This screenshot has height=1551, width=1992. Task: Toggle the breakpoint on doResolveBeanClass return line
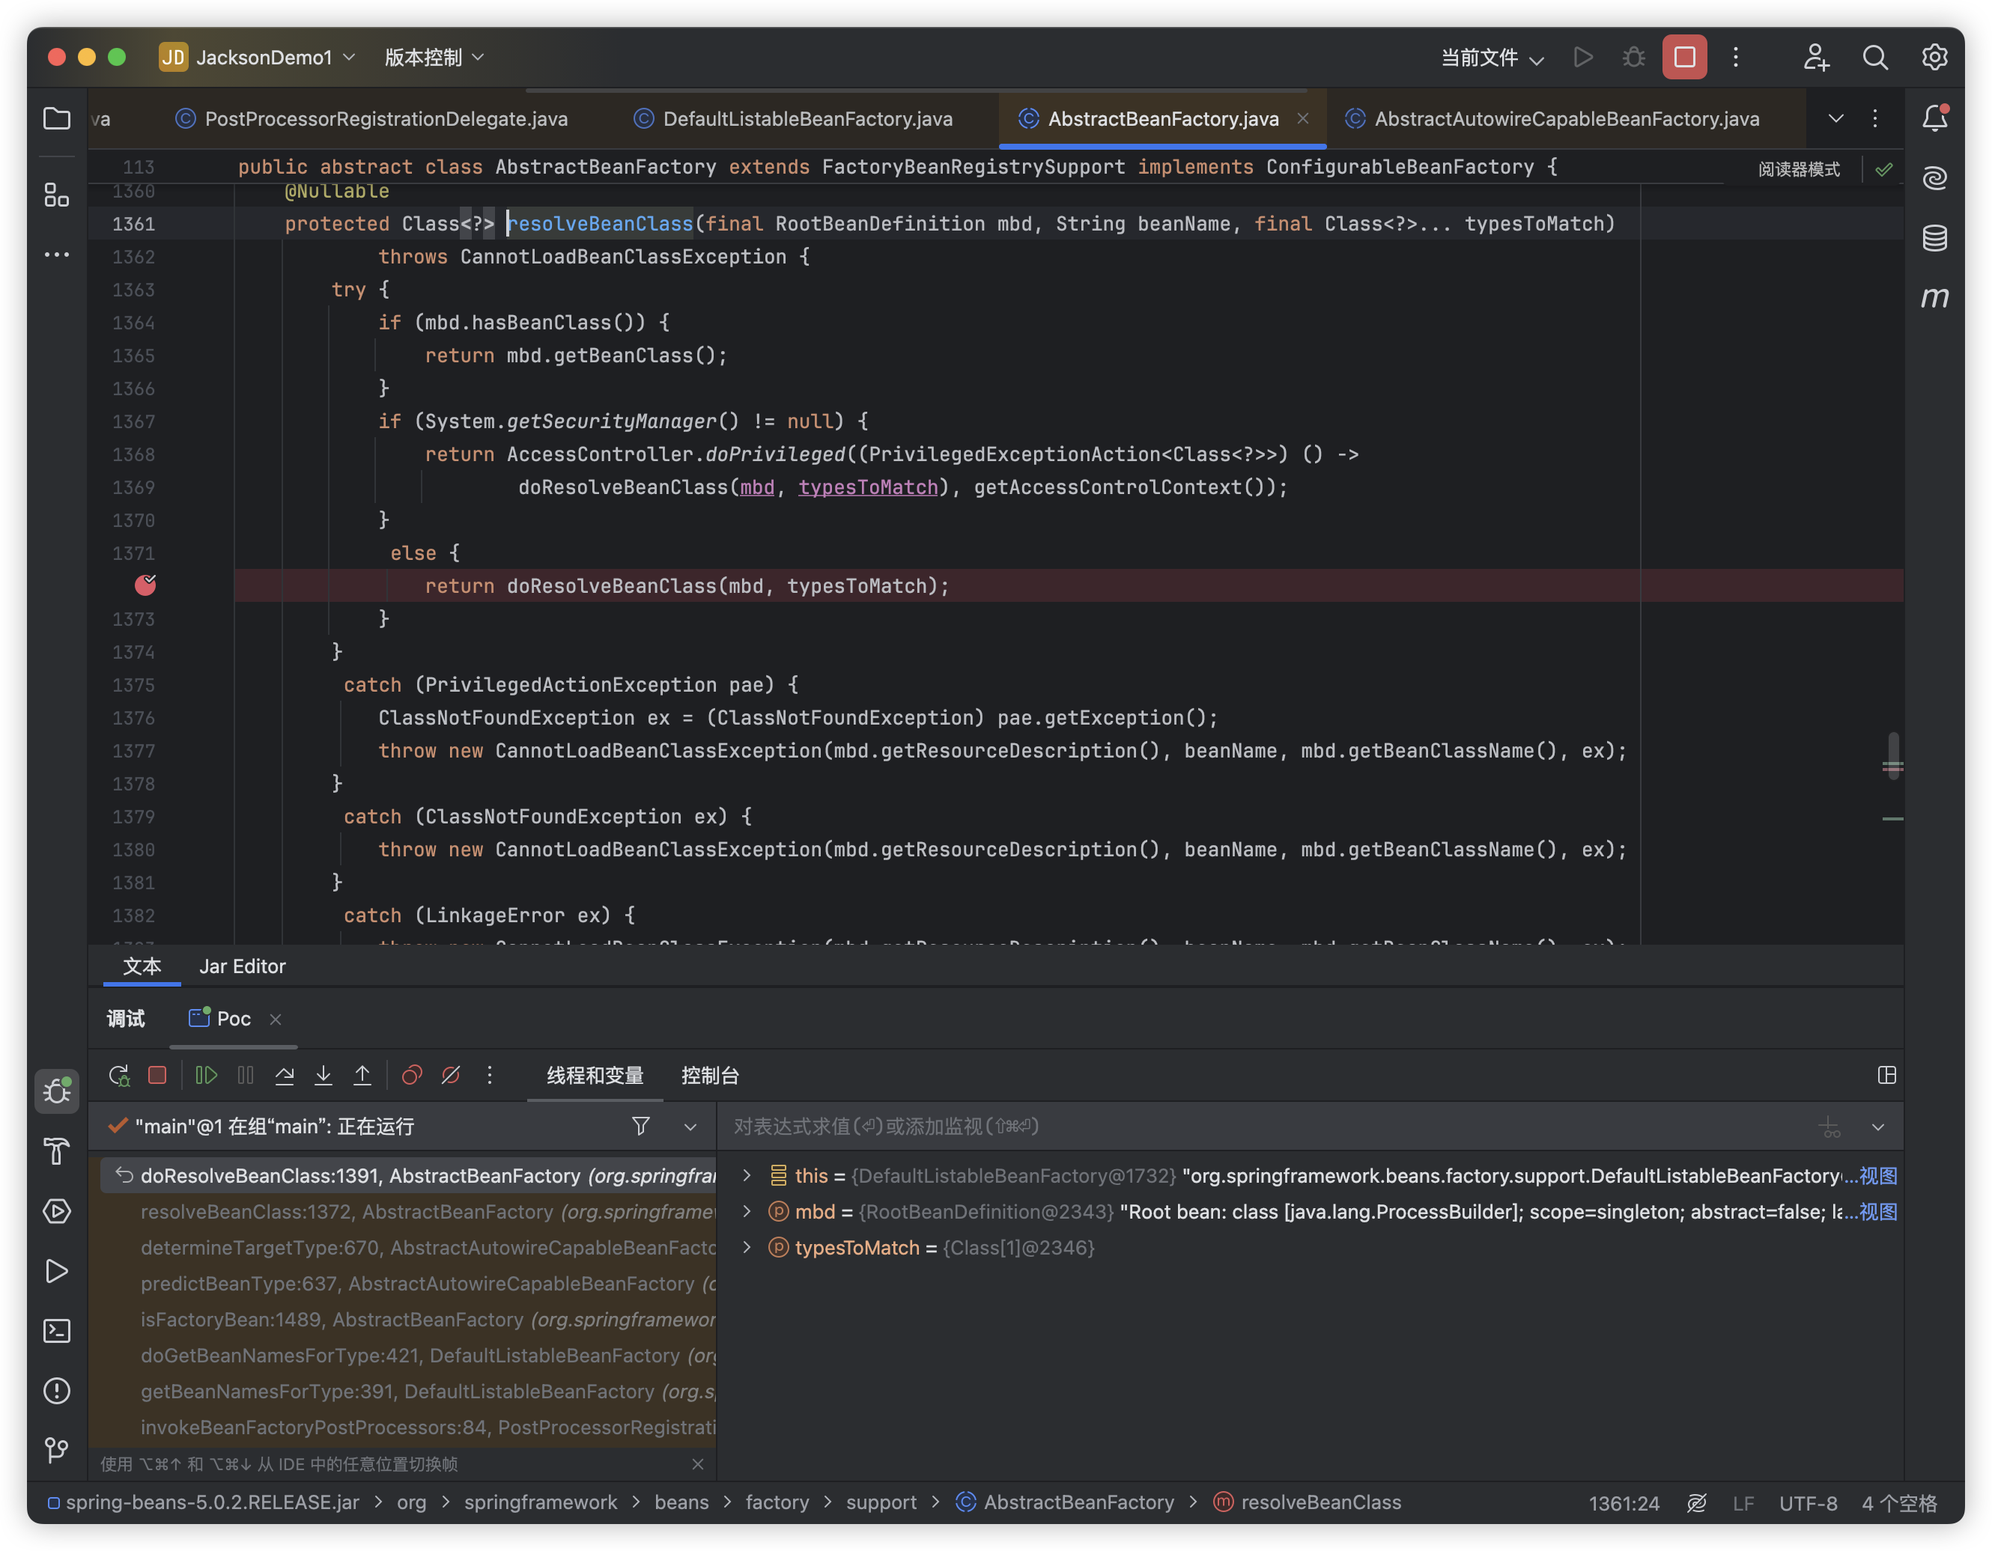(x=145, y=585)
